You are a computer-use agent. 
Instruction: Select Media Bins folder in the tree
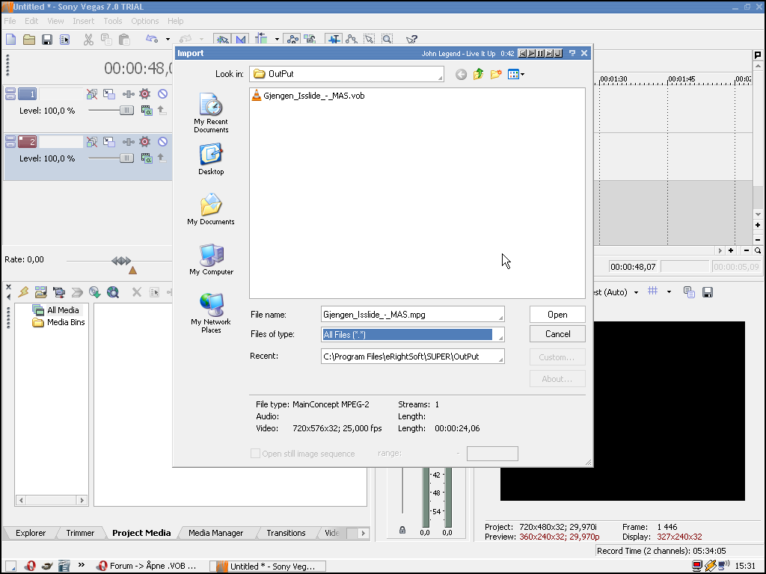(x=66, y=322)
